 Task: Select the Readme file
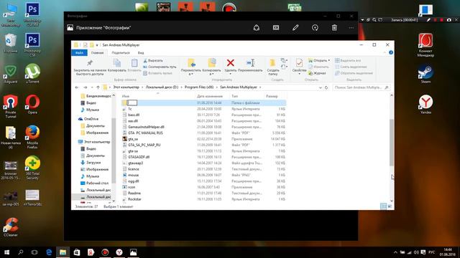pos(134,193)
